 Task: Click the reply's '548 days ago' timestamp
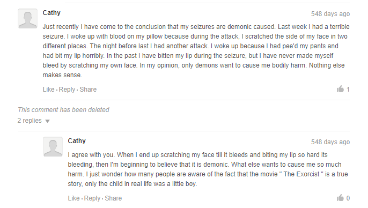click(x=330, y=142)
